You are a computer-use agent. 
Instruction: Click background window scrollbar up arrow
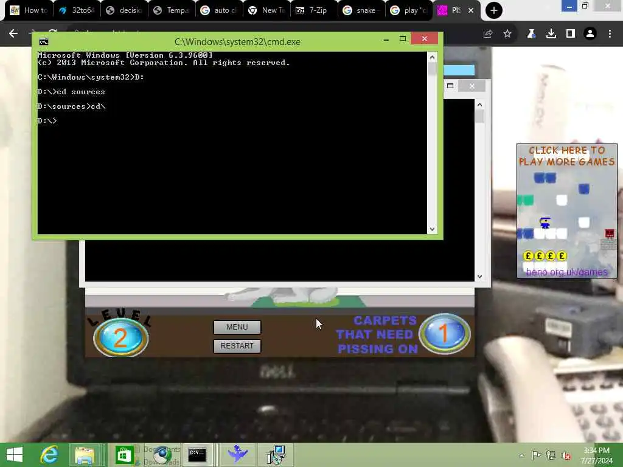[x=479, y=105]
